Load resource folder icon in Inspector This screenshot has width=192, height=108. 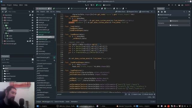pos(162,12)
